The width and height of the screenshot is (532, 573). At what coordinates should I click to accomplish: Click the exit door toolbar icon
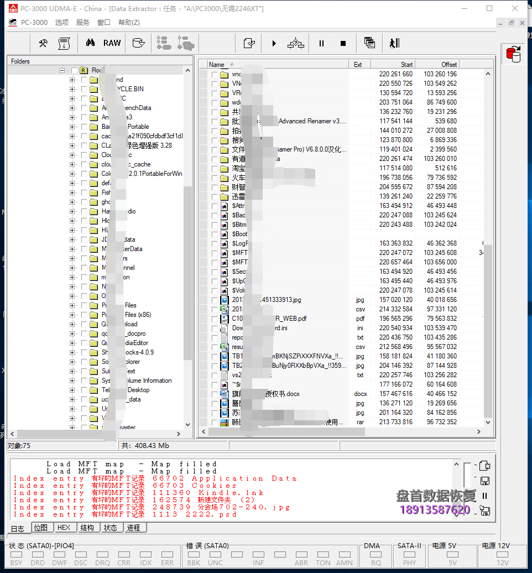point(394,44)
